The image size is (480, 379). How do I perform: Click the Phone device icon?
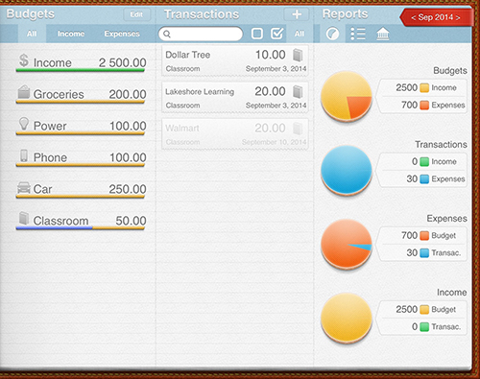[x=24, y=155]
